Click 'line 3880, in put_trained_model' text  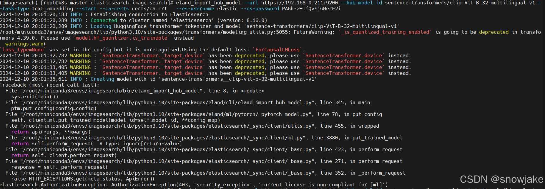click(357, 138)
